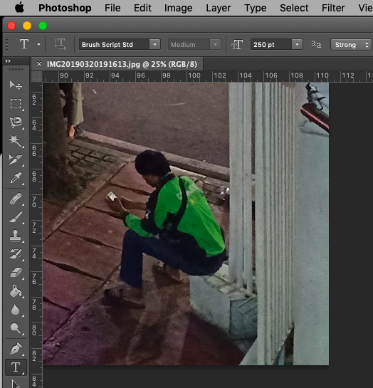Toggle text orientation button
This screenshot has width=373, height=388.
pos(60,44)
